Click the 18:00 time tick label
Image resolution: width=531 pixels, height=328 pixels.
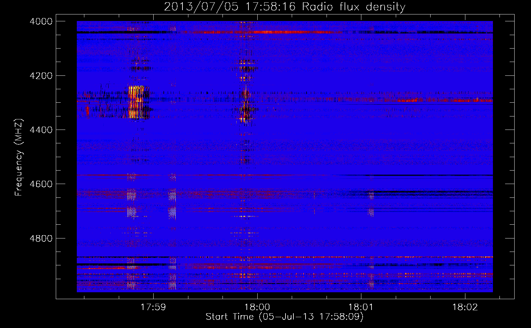[257, 307]
